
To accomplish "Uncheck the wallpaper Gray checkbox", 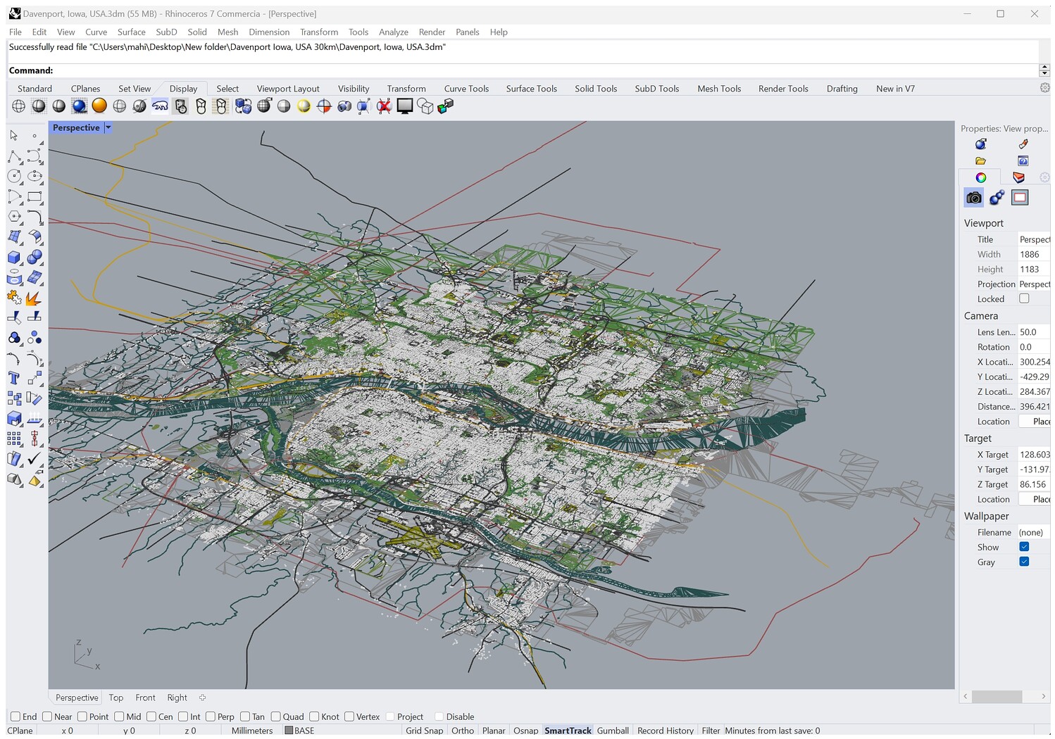I will 1024,562.
